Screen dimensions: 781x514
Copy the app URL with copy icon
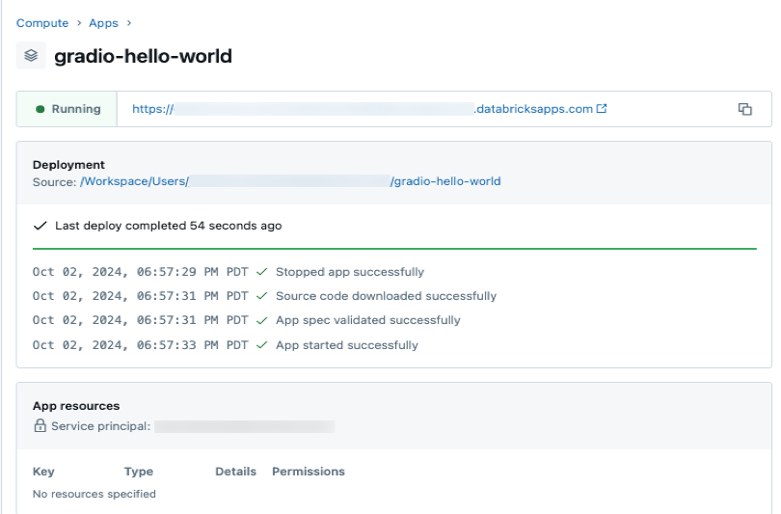[744, 109]
